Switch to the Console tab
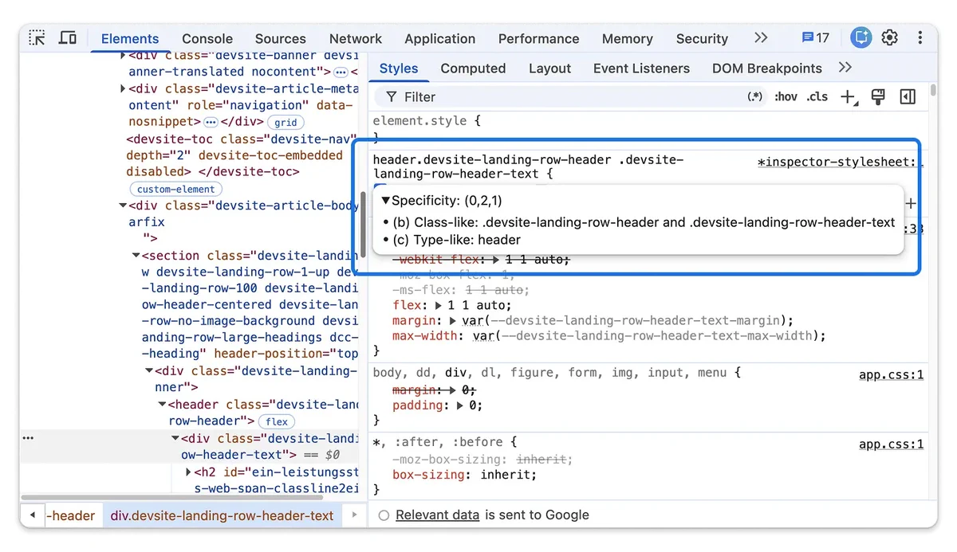This screenshot has width=957, height=552. tap(207, 38)
